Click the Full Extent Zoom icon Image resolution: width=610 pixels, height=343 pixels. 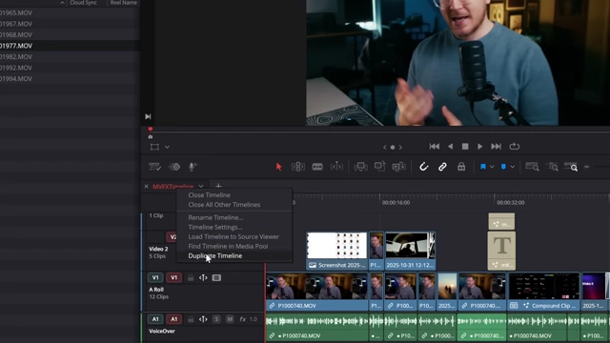532,167
